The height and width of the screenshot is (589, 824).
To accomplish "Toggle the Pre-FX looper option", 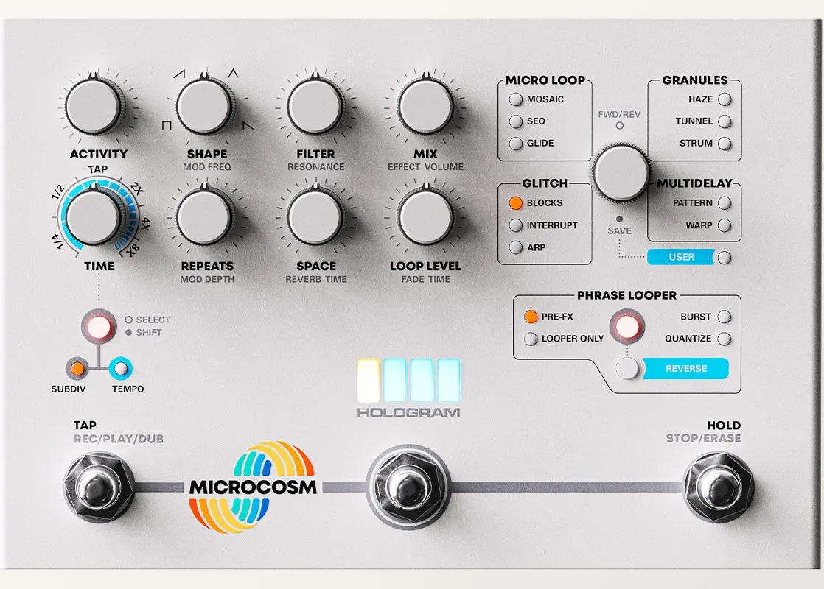I will point(530,317).
